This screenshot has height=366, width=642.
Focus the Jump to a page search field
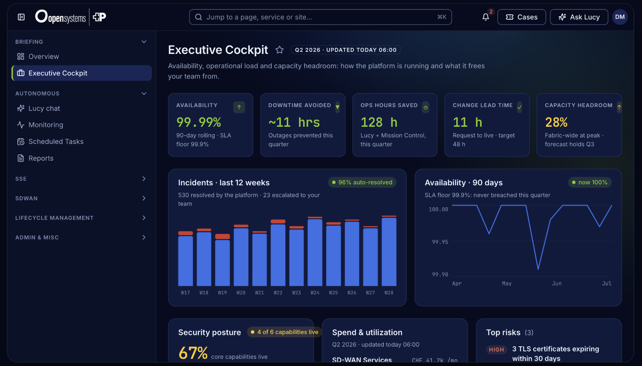[320, 17]
